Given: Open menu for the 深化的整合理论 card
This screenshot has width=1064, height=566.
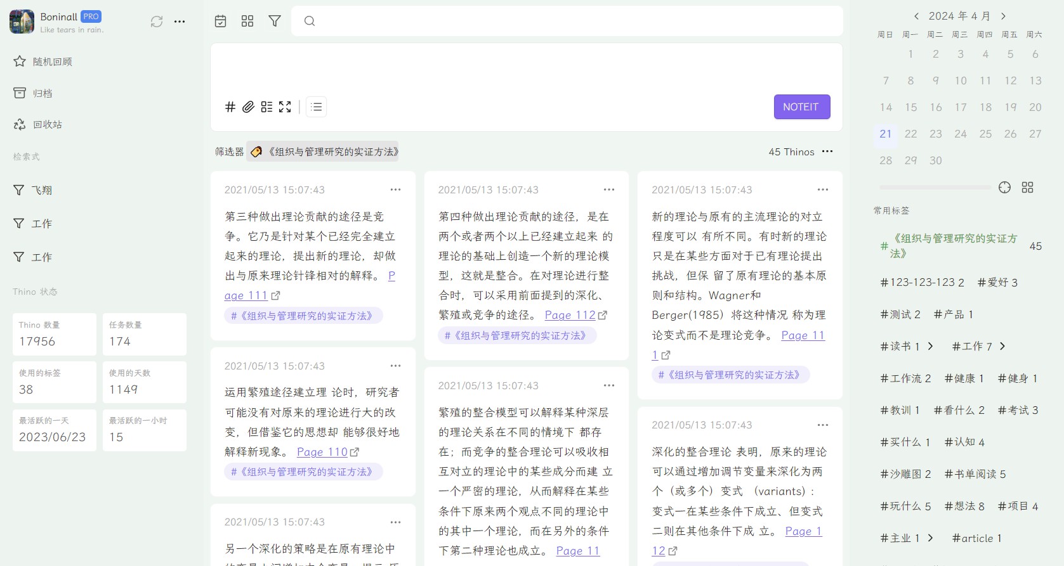Looking at the screenshot, I should [823, 425].
